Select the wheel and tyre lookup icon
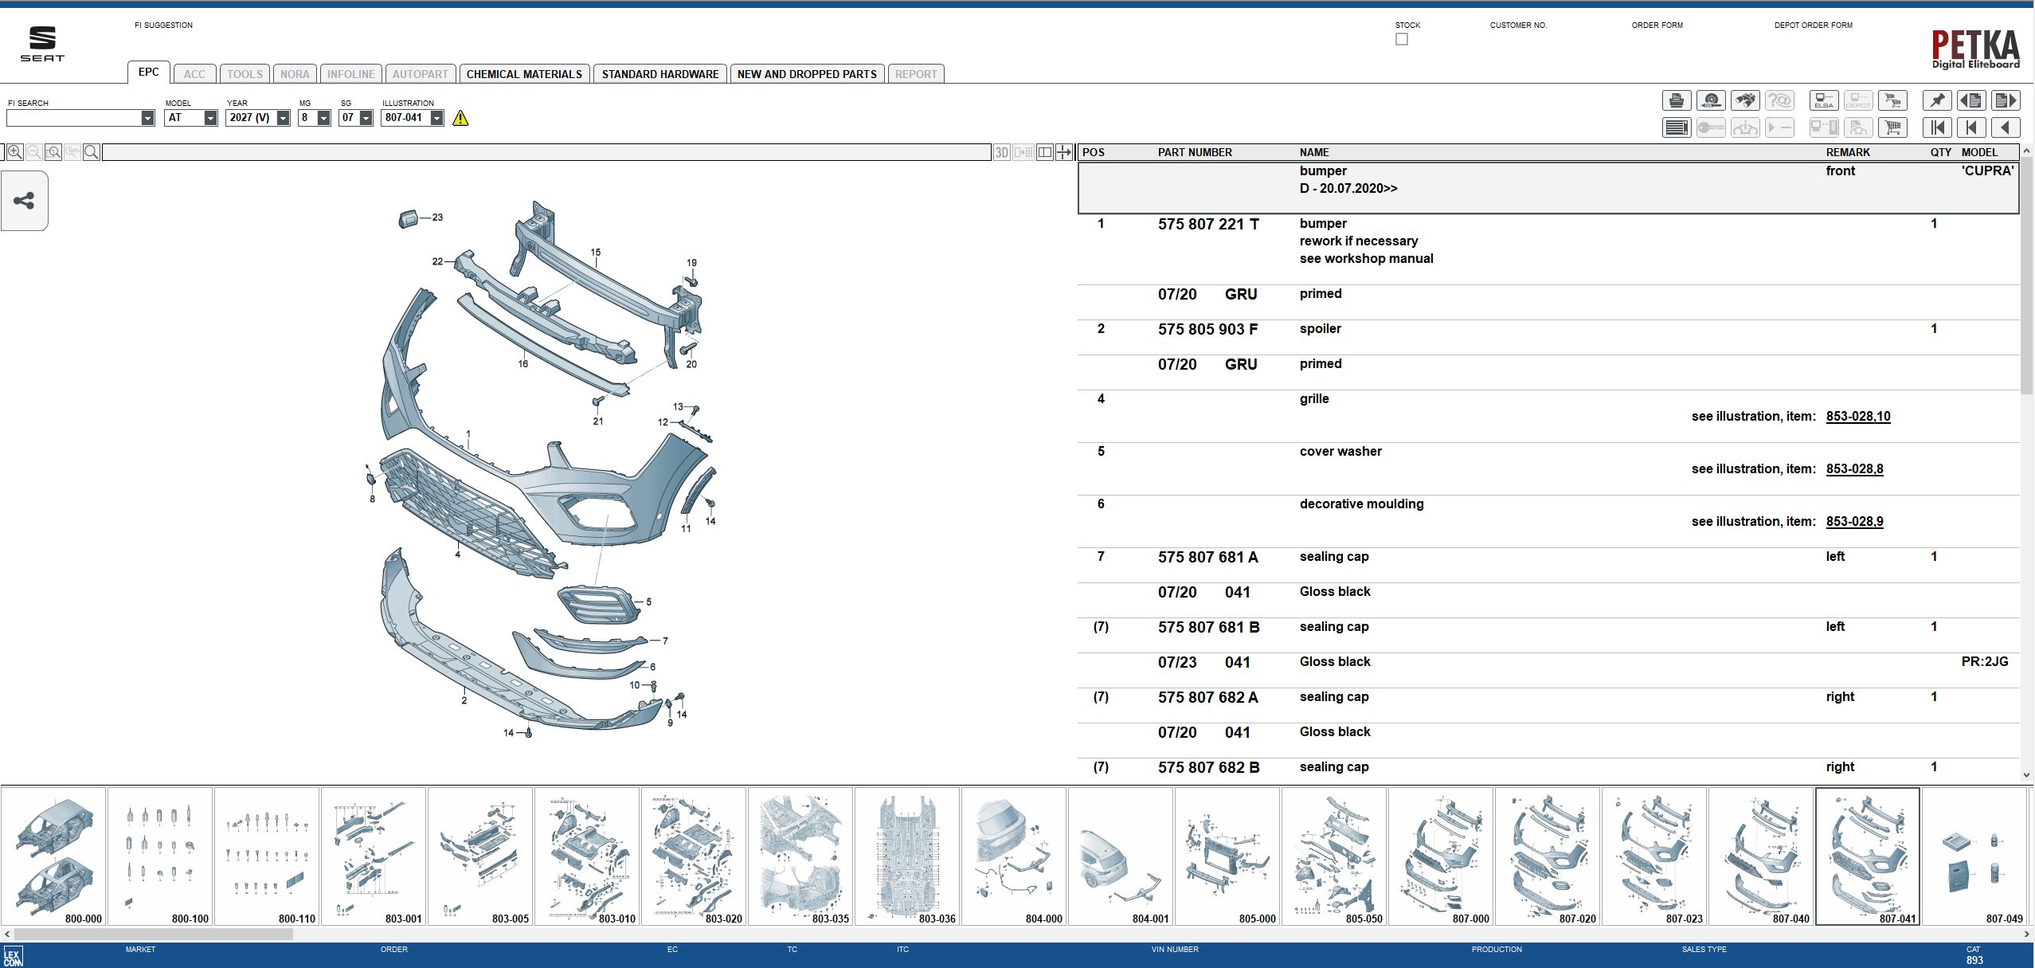Screen dimensions: 2035x968 [1711, 100]
